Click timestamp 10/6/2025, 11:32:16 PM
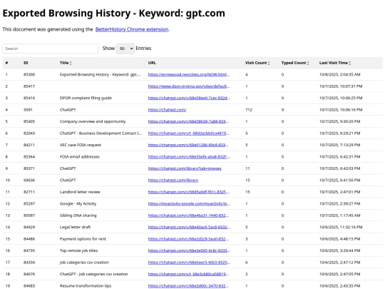The image size is (385, 289). (341, 227)
